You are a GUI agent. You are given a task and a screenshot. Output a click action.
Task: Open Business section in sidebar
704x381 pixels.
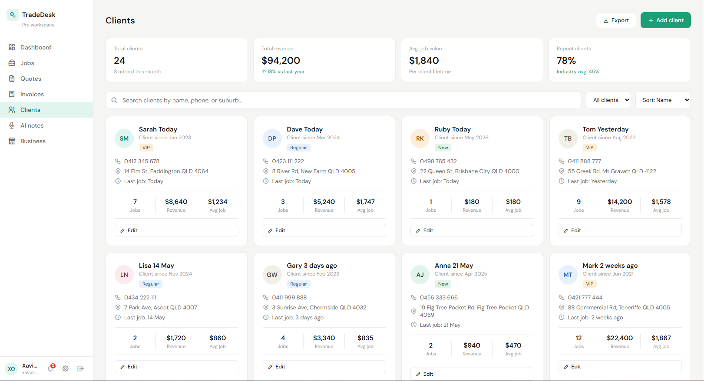point(46,141)
